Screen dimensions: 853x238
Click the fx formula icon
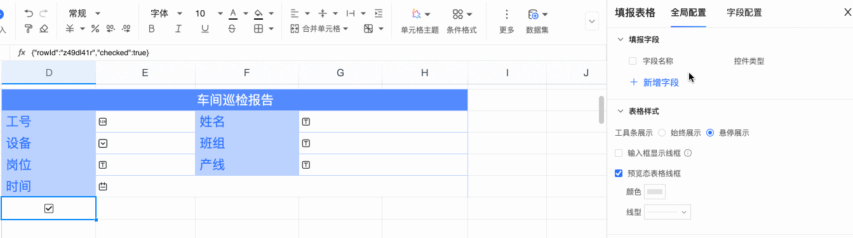tap(21, 53)
